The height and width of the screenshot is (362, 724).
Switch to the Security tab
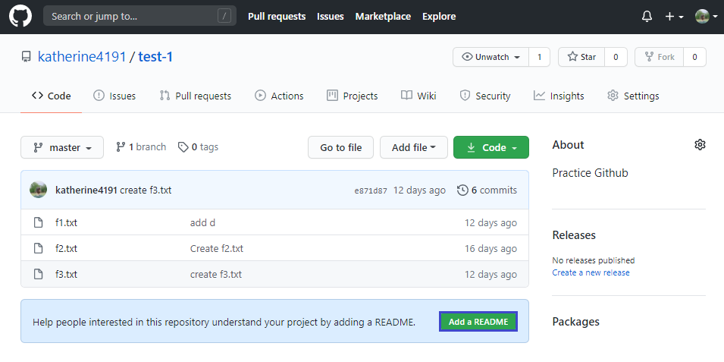(x=485, y=96)
